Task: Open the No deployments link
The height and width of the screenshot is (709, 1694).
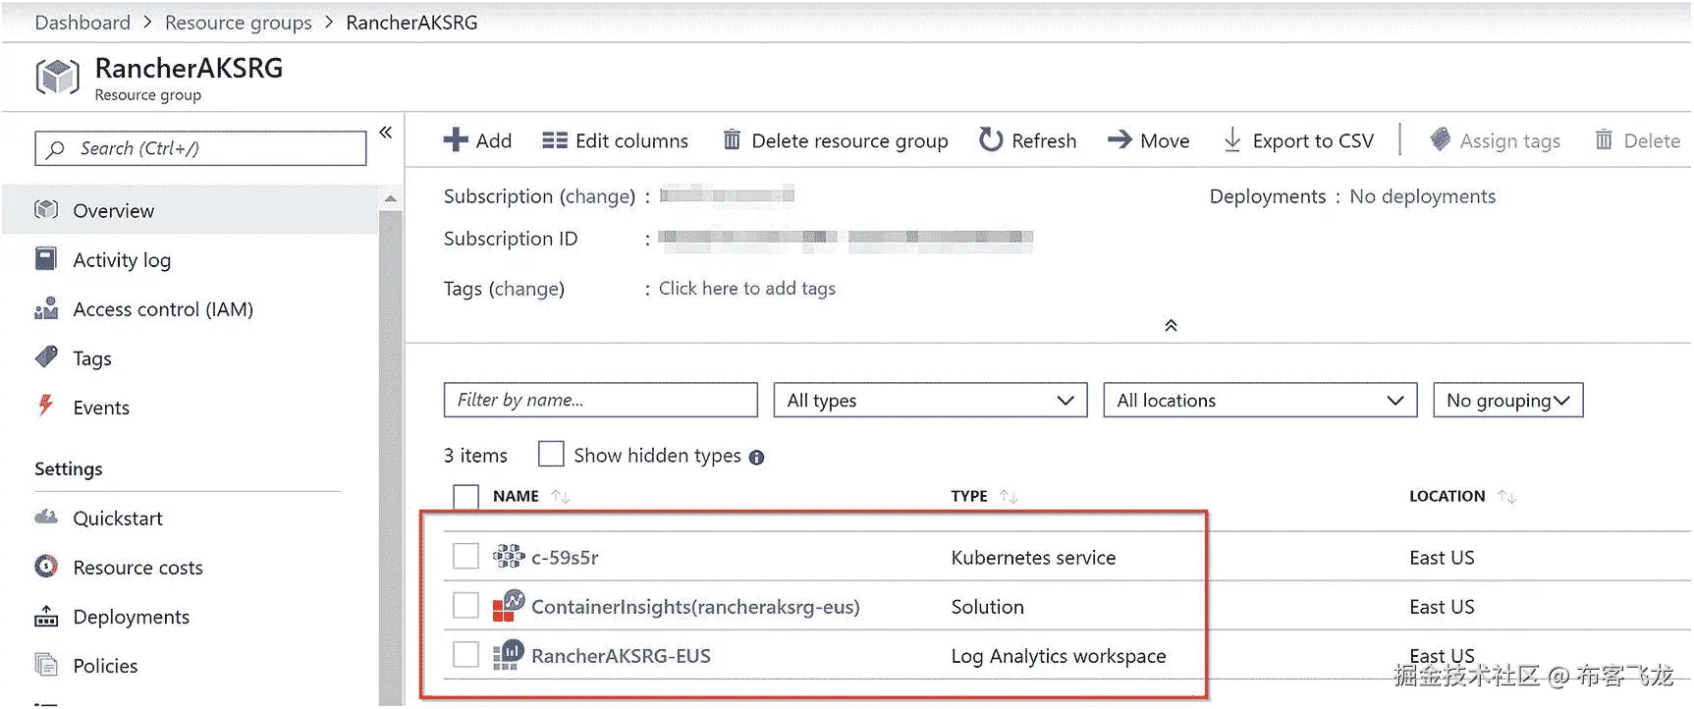Action: pos(1423,196)
